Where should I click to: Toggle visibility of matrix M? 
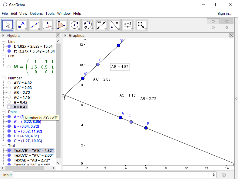9,67
